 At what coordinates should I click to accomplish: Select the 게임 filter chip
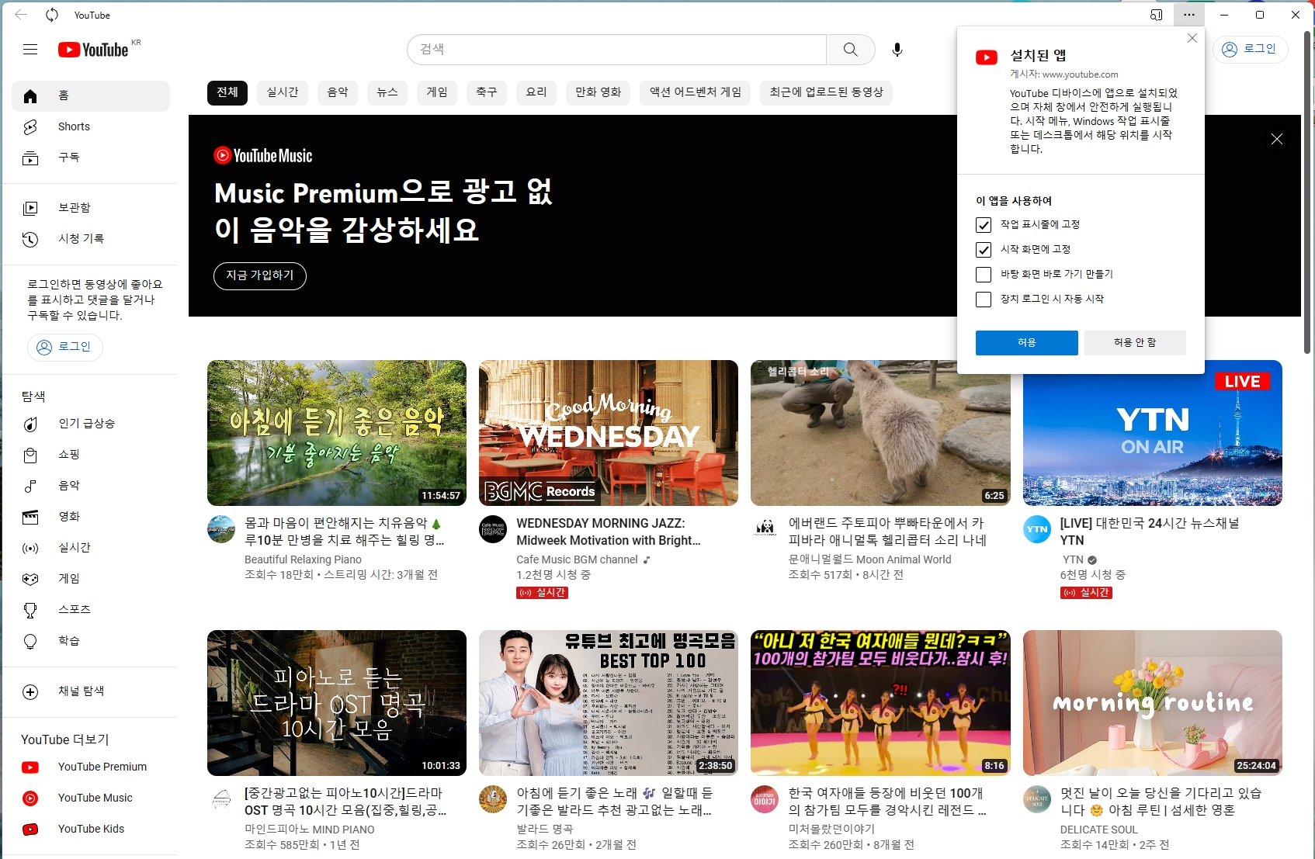[437, 92]
